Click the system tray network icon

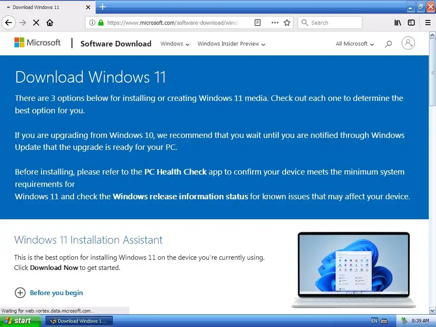point(404,321)
